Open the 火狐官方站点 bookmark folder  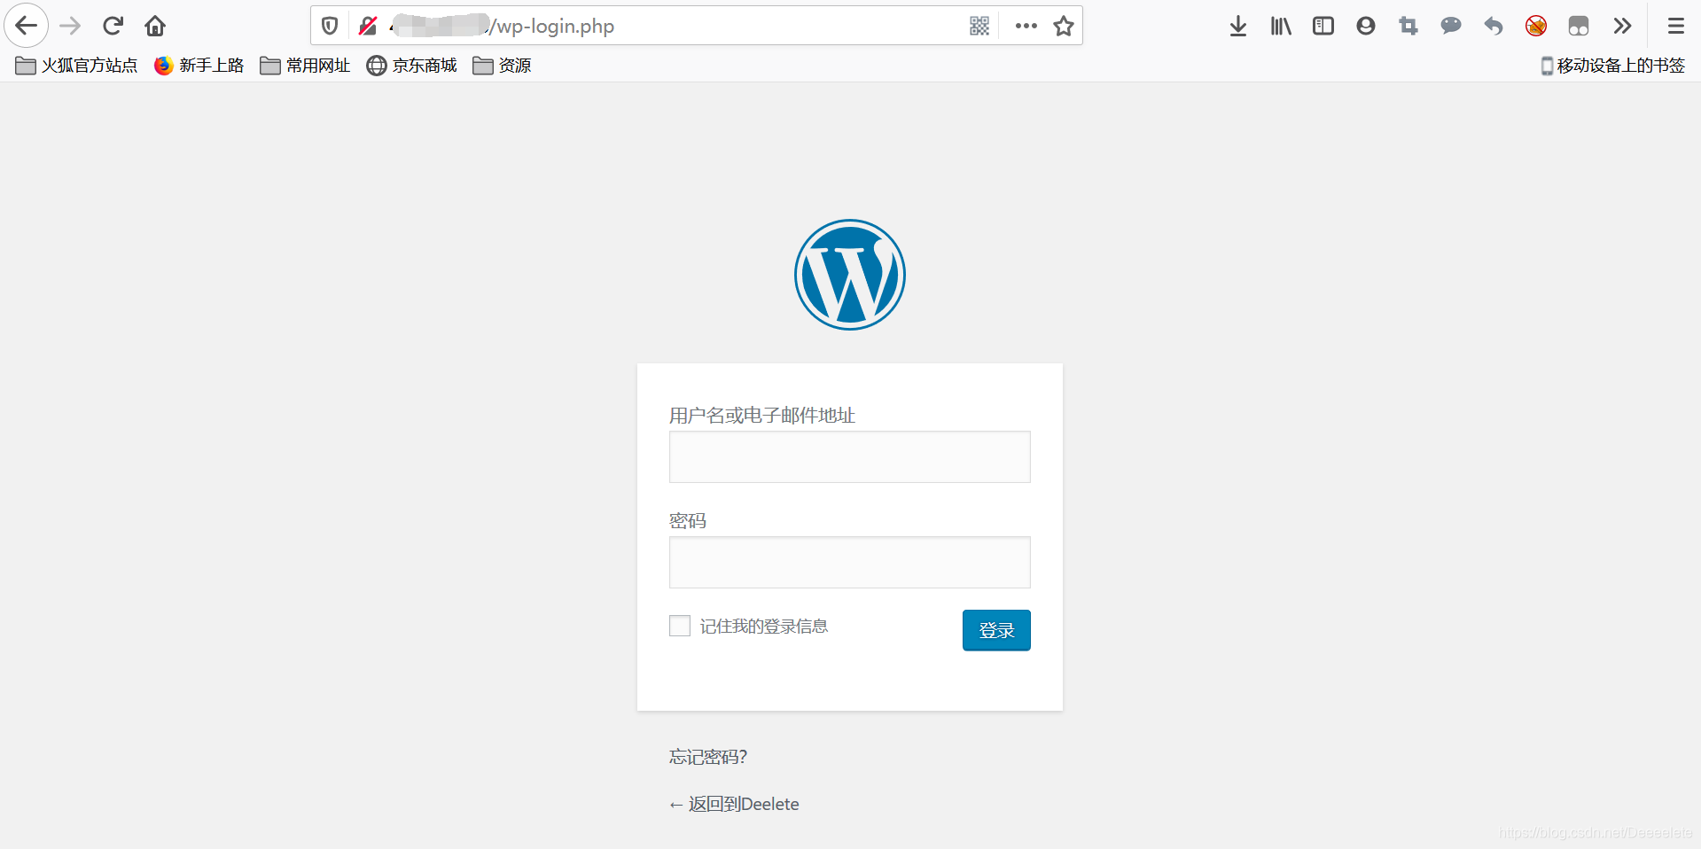pos(77,66)
